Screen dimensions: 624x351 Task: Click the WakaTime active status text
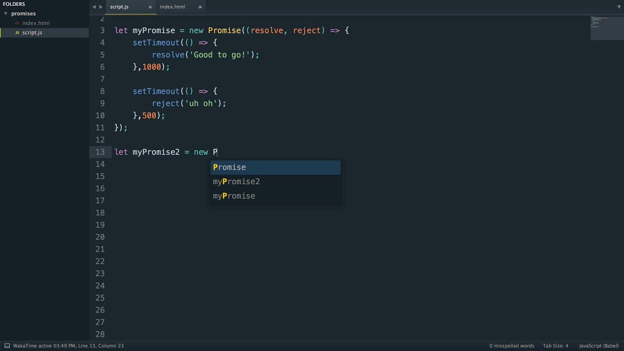pos(44,346)
